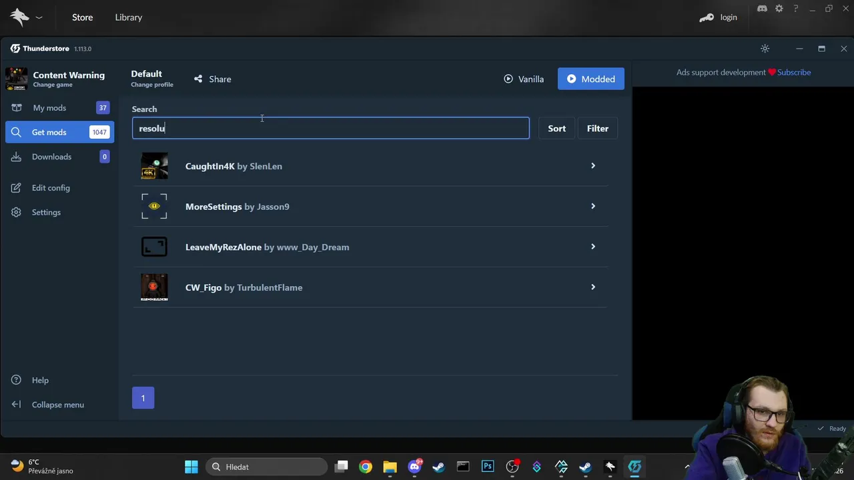This screenshot has height=480, width=854.
Task: Select LeaveMyRezAlone by www_Day_Dream title
Action: pyautogui.click(x=267, y=247)
